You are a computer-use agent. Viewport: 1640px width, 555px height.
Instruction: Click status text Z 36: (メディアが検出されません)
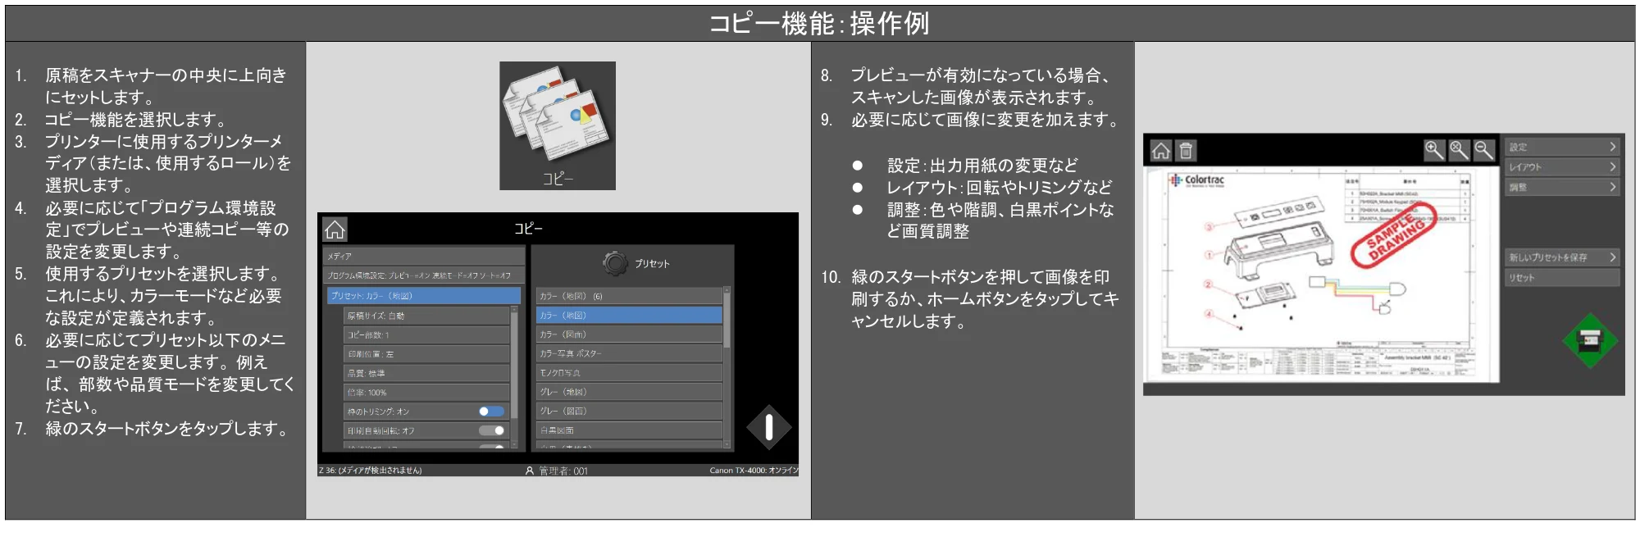[370, 471]
